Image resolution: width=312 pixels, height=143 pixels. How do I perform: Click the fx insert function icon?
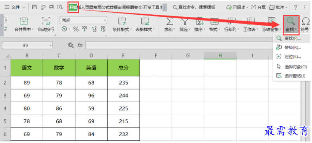point(80,45)
